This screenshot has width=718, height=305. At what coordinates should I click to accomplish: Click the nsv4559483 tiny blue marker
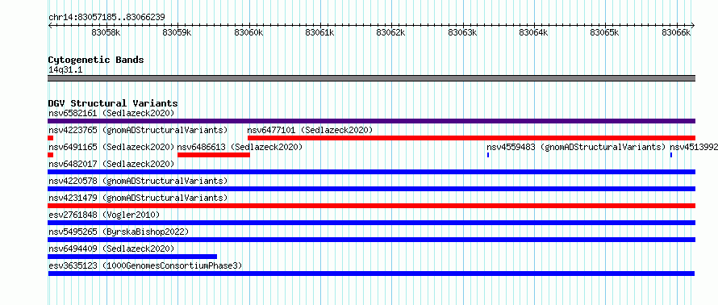(x=488, y=155)
